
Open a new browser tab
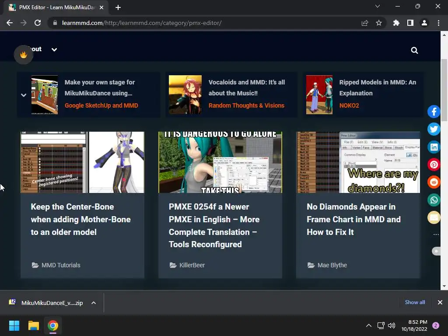pos(118,7)
